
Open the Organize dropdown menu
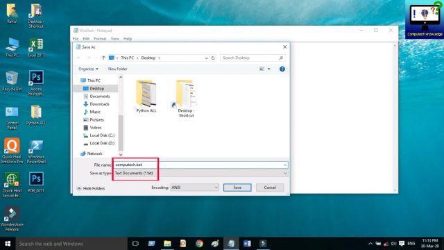point(88,69)
